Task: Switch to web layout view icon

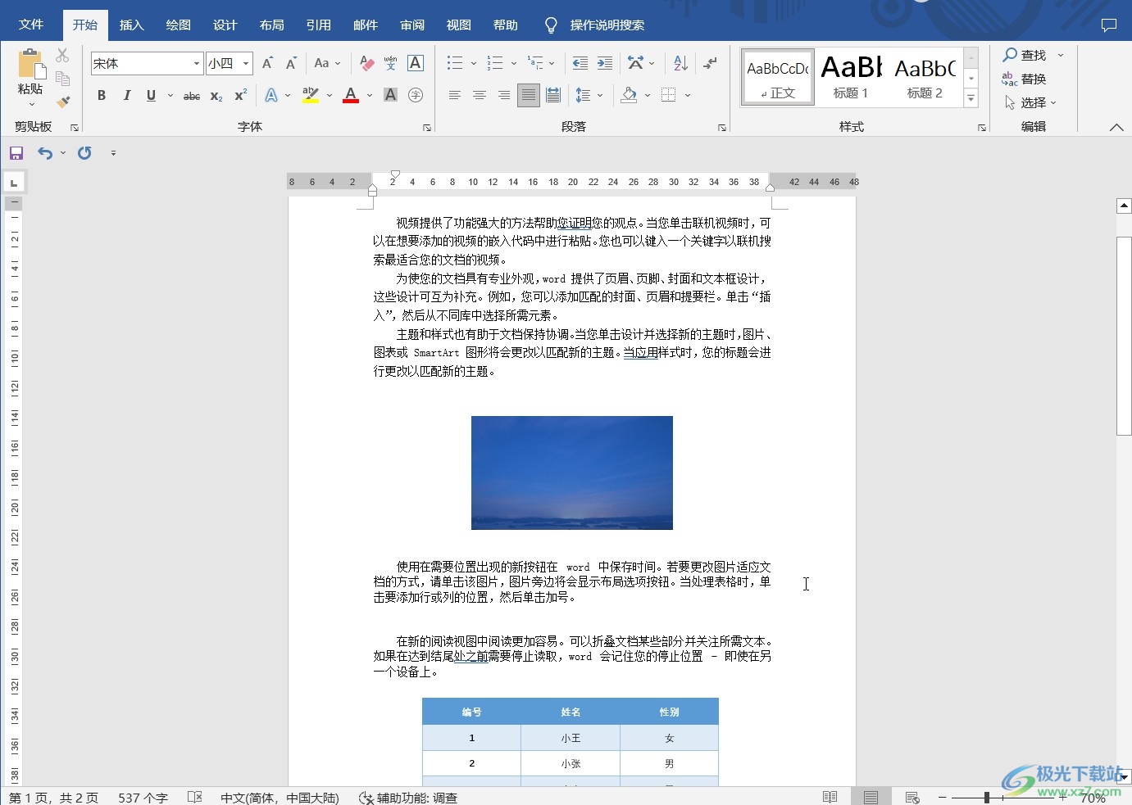Action: pos(912,797)
